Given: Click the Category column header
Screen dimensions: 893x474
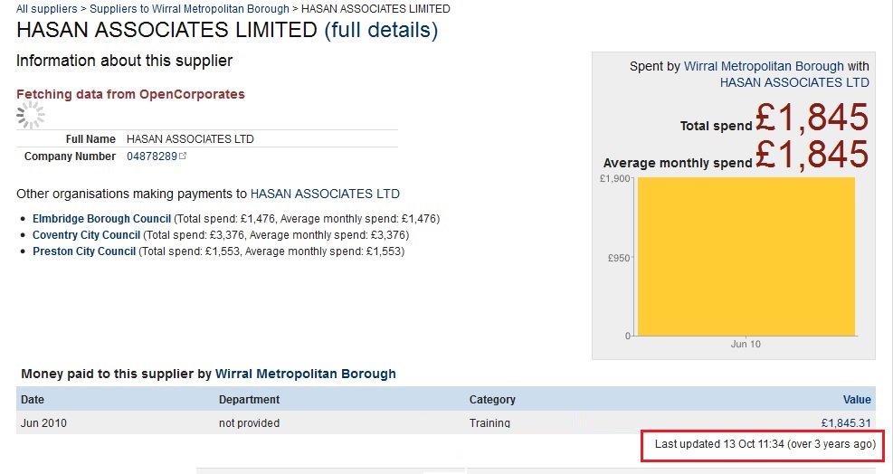Looking at the screenshot, I should pos(492,400).
